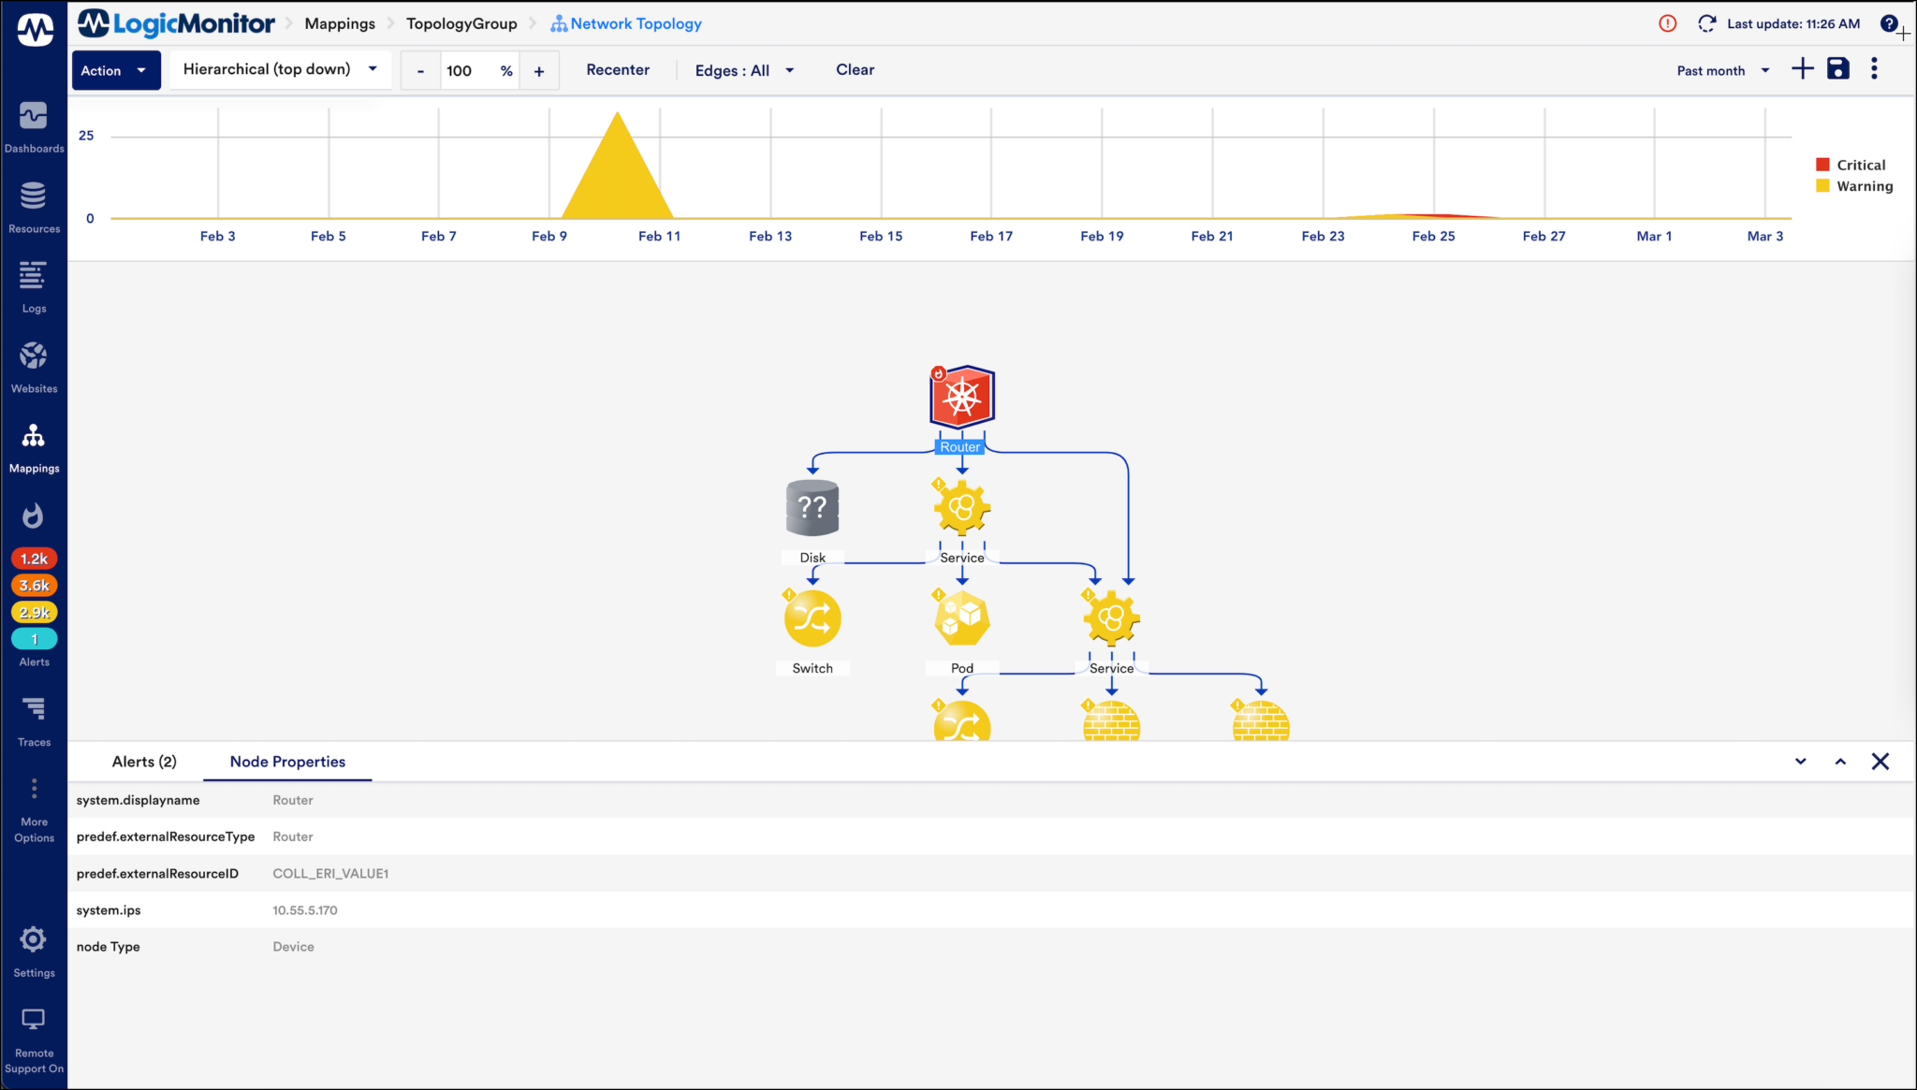Select the red Router node icon
This screenshot has width=1917, height=1090.
pos(961,397)
